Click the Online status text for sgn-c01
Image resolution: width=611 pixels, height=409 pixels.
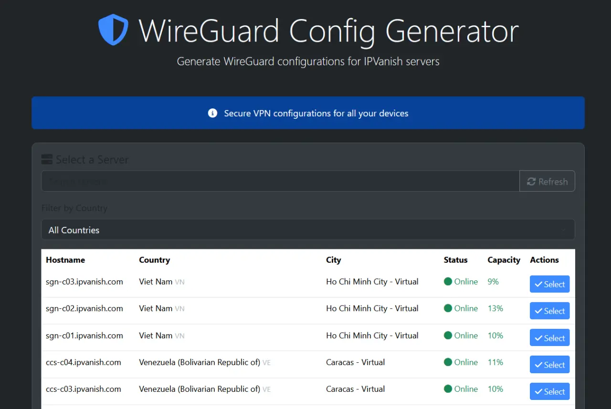466,336
